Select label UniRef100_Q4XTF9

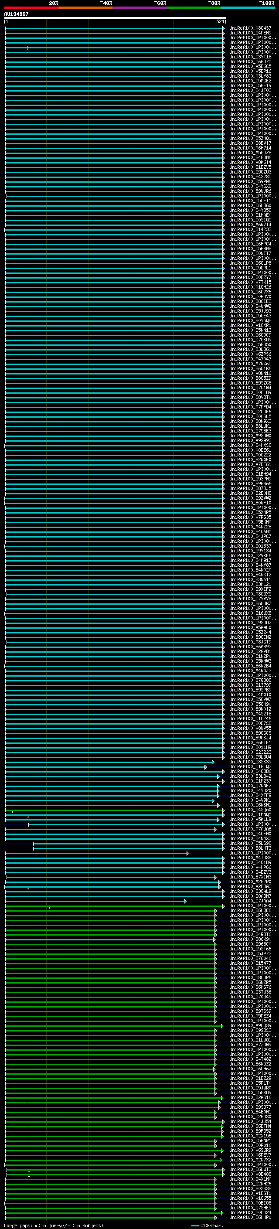click(250, 795)
